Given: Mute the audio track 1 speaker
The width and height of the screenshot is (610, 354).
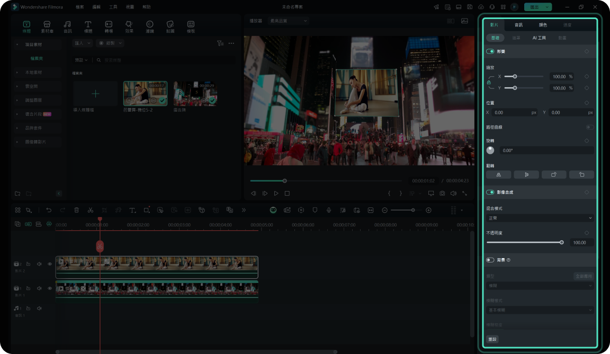Looking at the screenshot, I should [x=39, y=308].
